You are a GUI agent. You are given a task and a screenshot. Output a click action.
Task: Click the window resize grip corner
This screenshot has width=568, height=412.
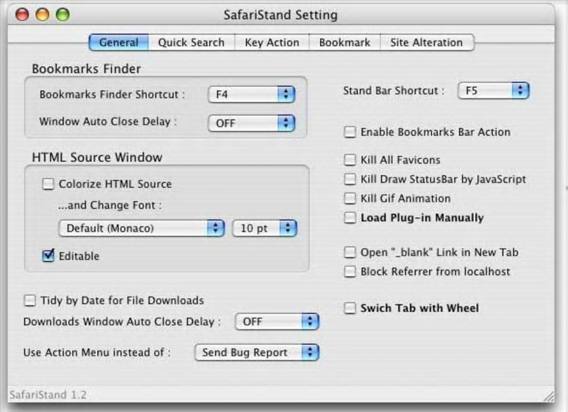click(549, 396)
